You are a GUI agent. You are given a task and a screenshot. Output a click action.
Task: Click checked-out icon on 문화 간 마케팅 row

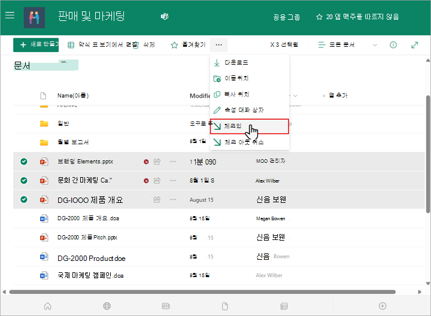tap(146, 181)
